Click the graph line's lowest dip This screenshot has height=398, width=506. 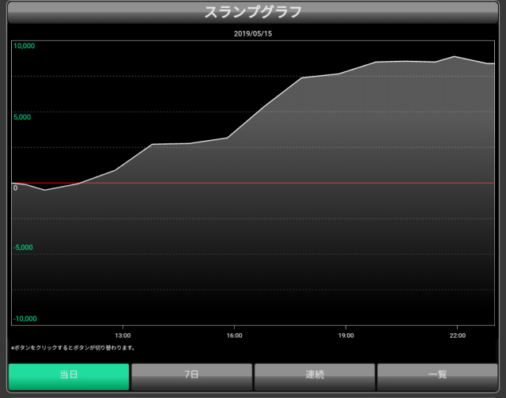pos(44,190)
